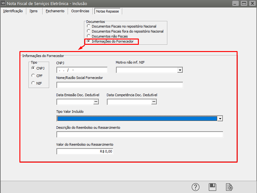Open the Tipo Valor Incluído dropdown
Viewport: 257px width, 193px height.
coord(220,118)
